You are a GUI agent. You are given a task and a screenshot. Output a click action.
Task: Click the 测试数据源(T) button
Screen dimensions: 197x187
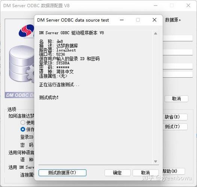pyautogui.click(x=63, y=173)
